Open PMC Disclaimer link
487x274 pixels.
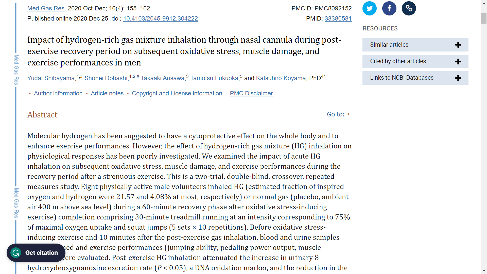pos(251,93)
